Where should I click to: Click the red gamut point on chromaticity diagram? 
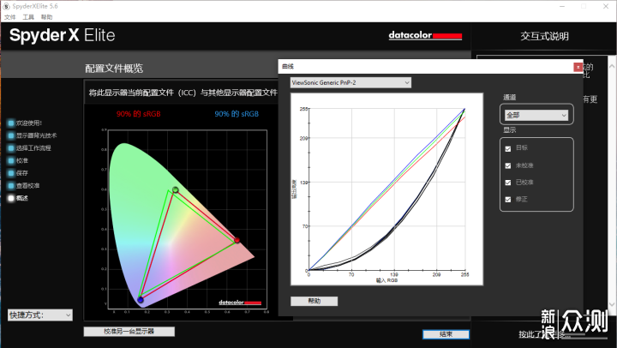coord(237,240)
